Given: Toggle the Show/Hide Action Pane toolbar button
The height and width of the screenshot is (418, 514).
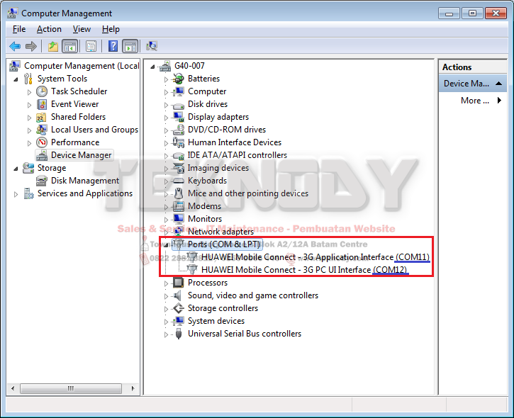Looking at the screenshot, I should coord(130,46).
